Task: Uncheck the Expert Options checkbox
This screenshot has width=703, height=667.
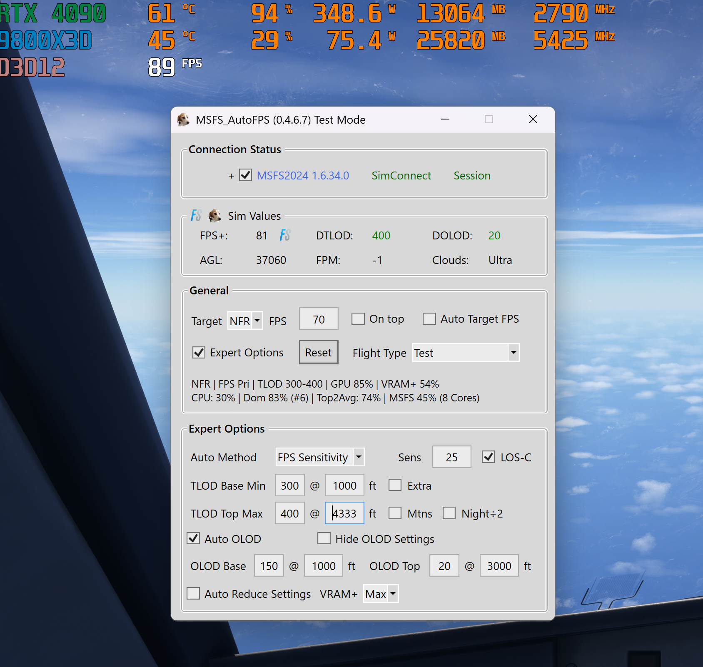Action: click(x=199, y=353)
